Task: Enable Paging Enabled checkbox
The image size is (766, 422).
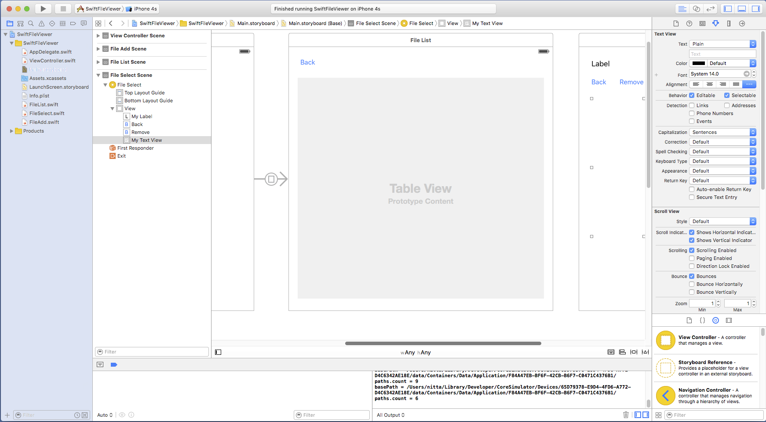Action: 692,258
